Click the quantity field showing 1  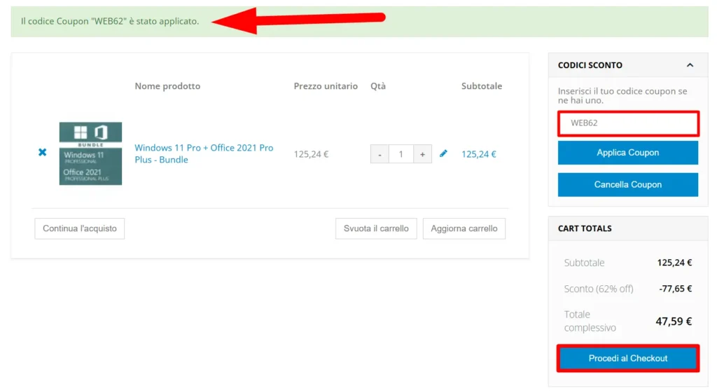tap(401, 154)
